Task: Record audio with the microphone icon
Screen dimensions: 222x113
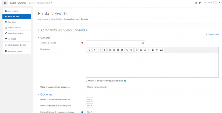Action: coord(149,50)
